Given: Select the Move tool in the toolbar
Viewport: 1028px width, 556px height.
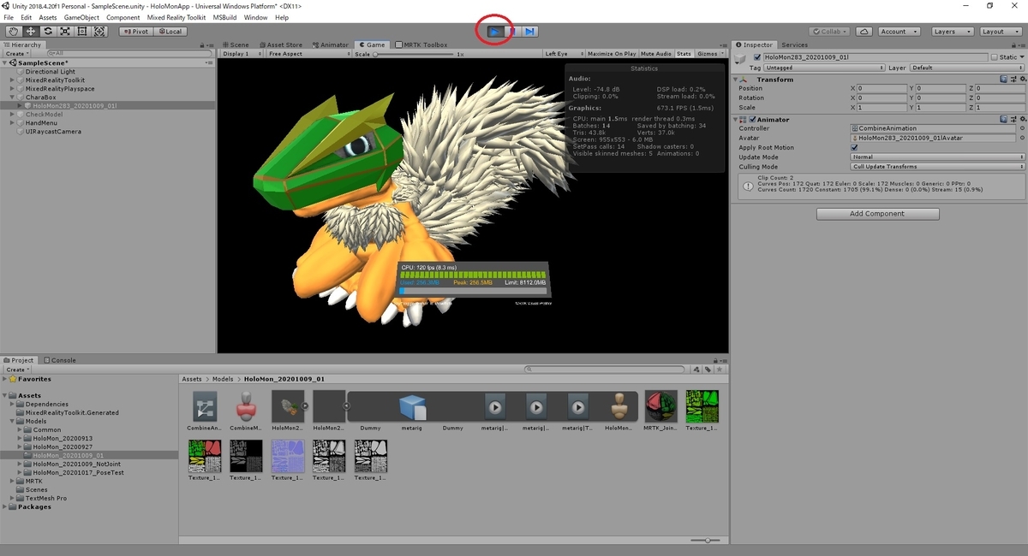Looking at the screenshot, I should coord(30,32).
